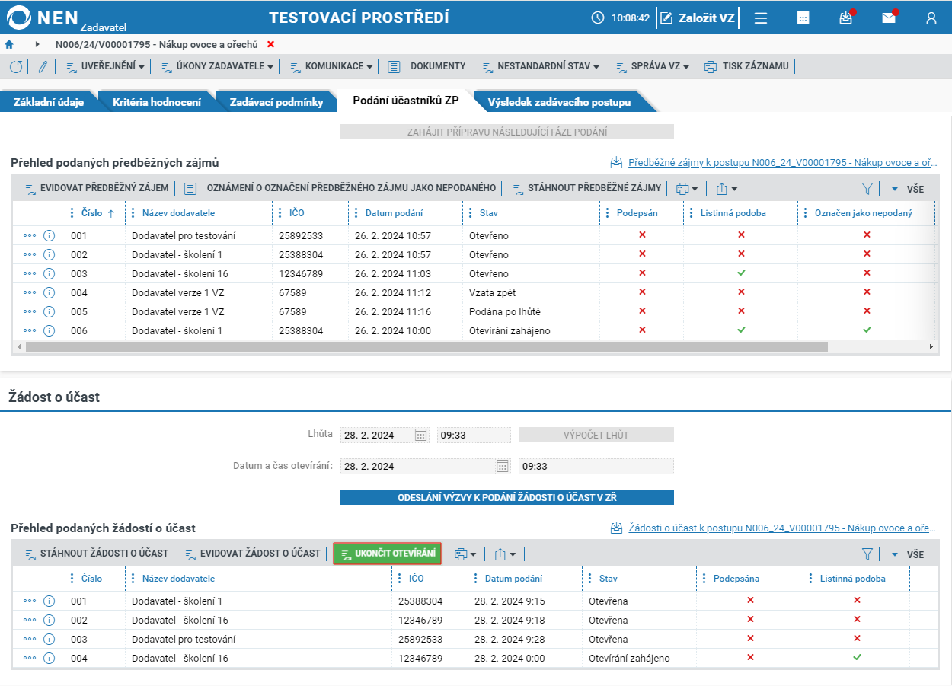Select Podání účastníků ZP tab
952x686 pixels.
(x=406, y=101)
